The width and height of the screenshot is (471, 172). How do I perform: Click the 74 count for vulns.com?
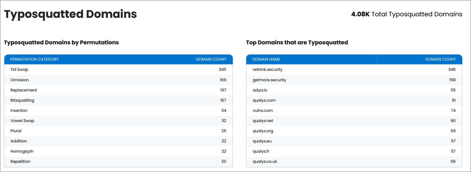[x=453, y=111]
